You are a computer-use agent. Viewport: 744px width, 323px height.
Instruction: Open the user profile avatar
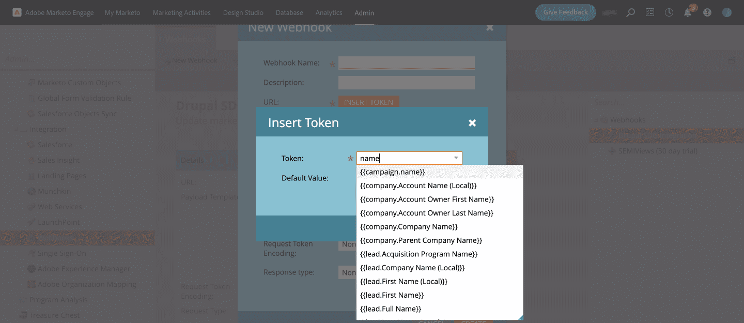[727, 12]
